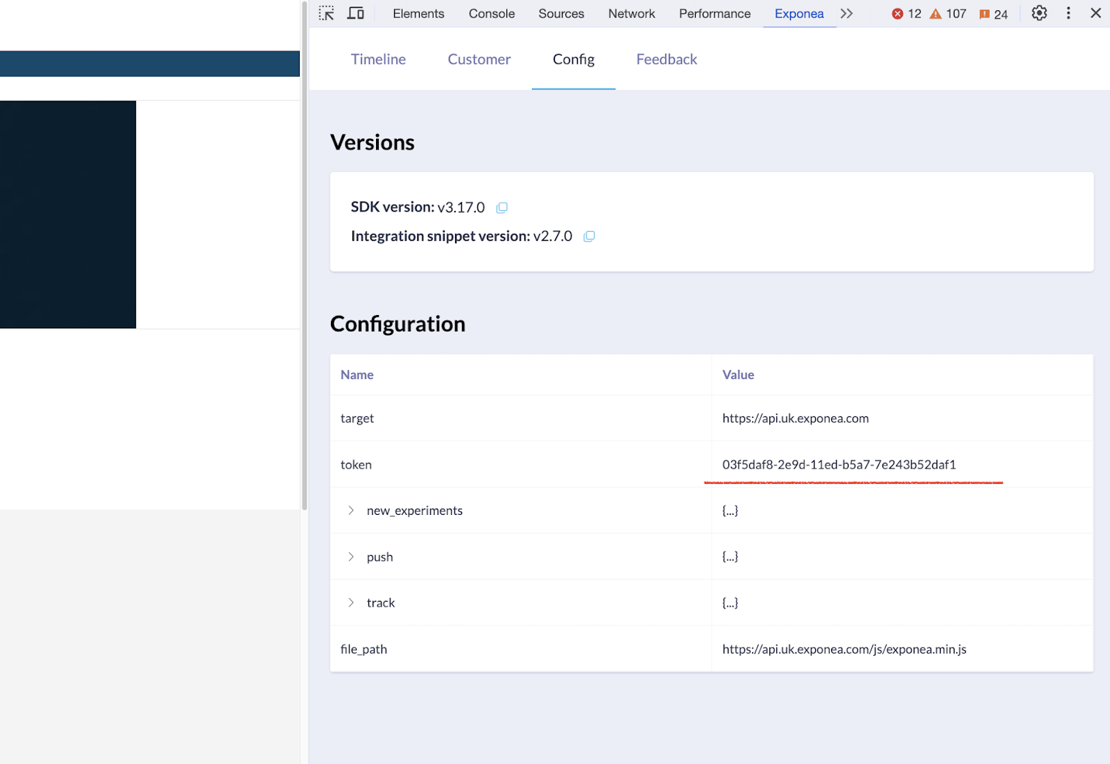
Task: Click the token value 03f5daf8-2e9d-11ed-b5a7-7e243b52daf1
Action: pos(839,465)
